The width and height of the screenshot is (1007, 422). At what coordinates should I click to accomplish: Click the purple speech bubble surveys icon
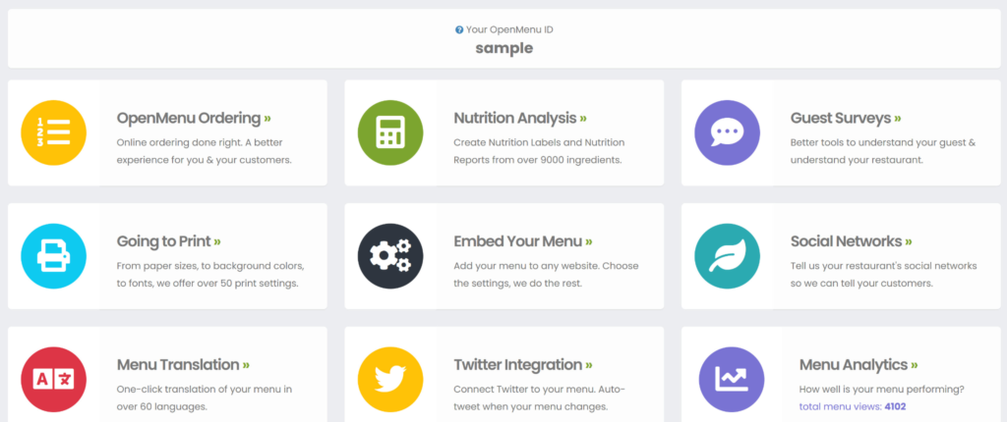click(x=727, y=132)
